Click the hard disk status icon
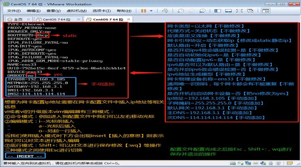 pyautogui.click(x=233, y=163)
